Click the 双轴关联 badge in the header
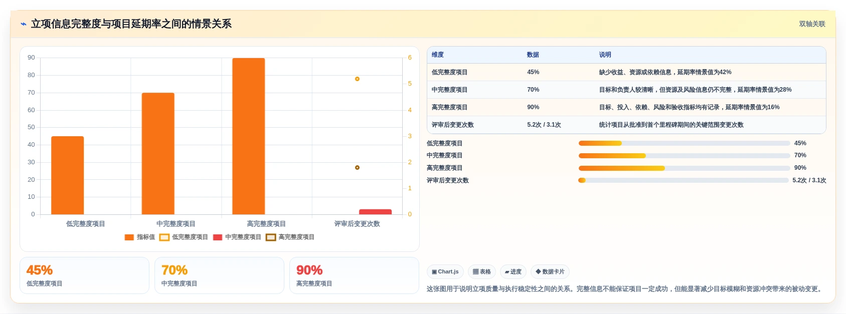Image resolution: width=846 pixels, height=314 pixels. click(x=812, y=24)
